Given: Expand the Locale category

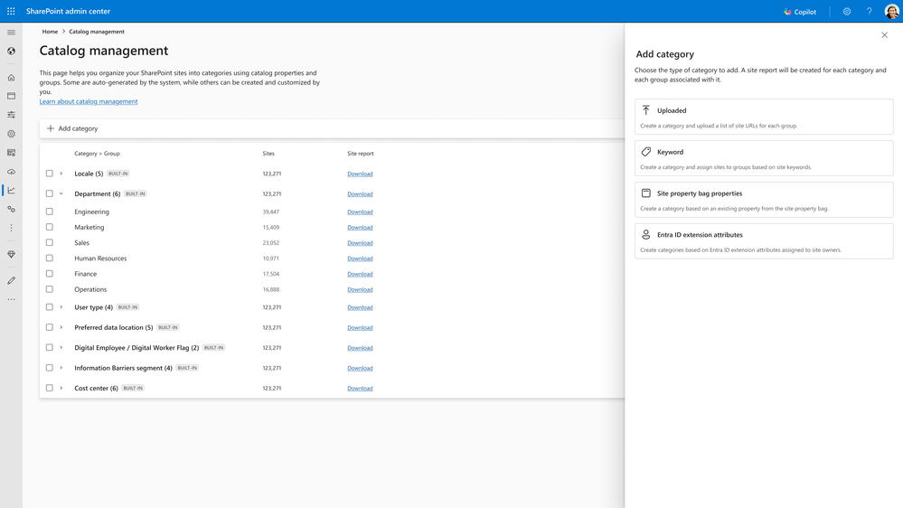Looking at the screenshot, I should 61,174.
